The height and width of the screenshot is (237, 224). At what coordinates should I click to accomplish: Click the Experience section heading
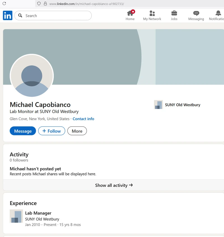(x=23, y=203)
